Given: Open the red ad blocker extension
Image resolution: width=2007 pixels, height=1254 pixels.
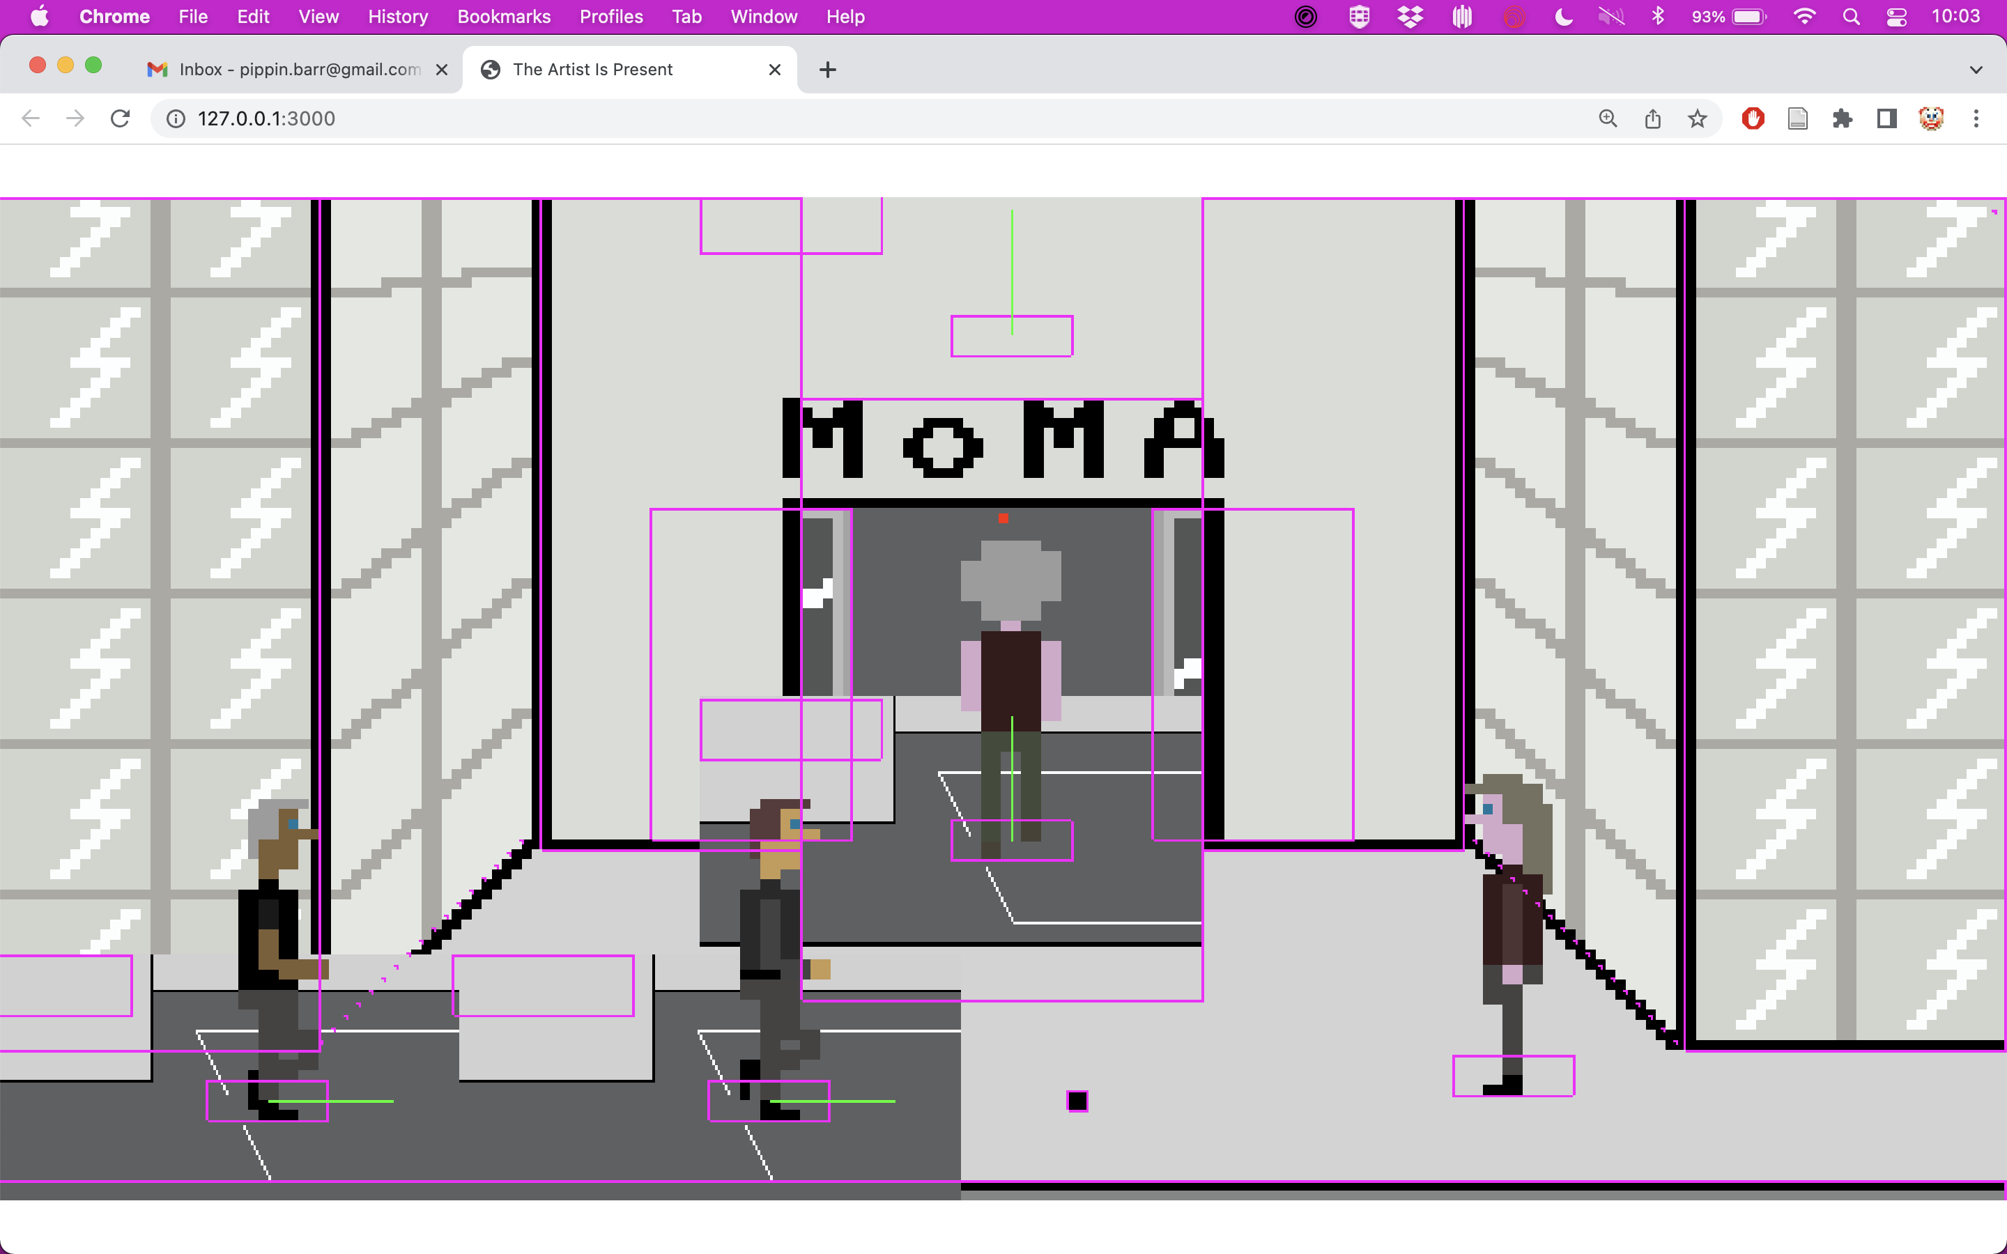Looking at the screenshot, I should pyautogui.click(x=1753, y=118).
